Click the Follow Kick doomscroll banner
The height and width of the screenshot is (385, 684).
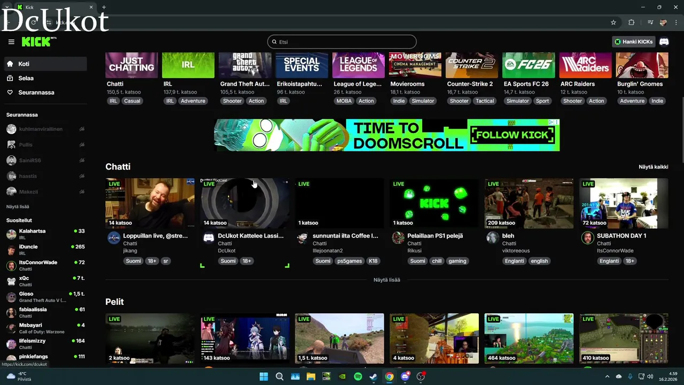click(x=387, y=135)
